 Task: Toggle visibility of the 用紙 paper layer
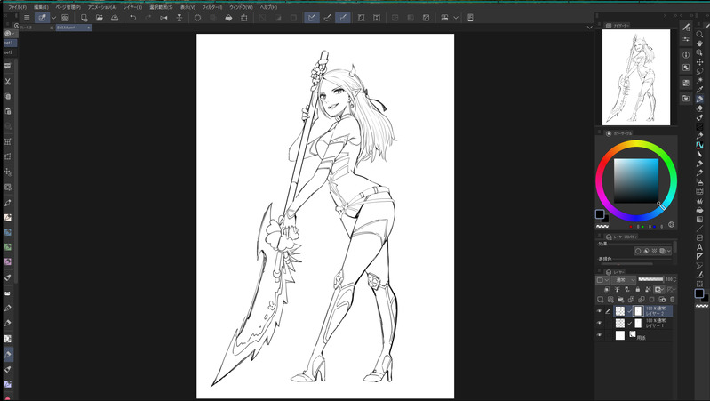pyautogui.click(x=600, y=335)
